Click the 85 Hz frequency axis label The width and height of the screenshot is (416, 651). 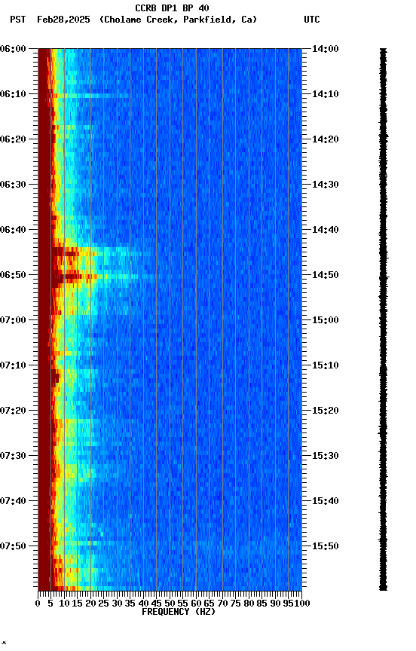(x=262, y=604)
